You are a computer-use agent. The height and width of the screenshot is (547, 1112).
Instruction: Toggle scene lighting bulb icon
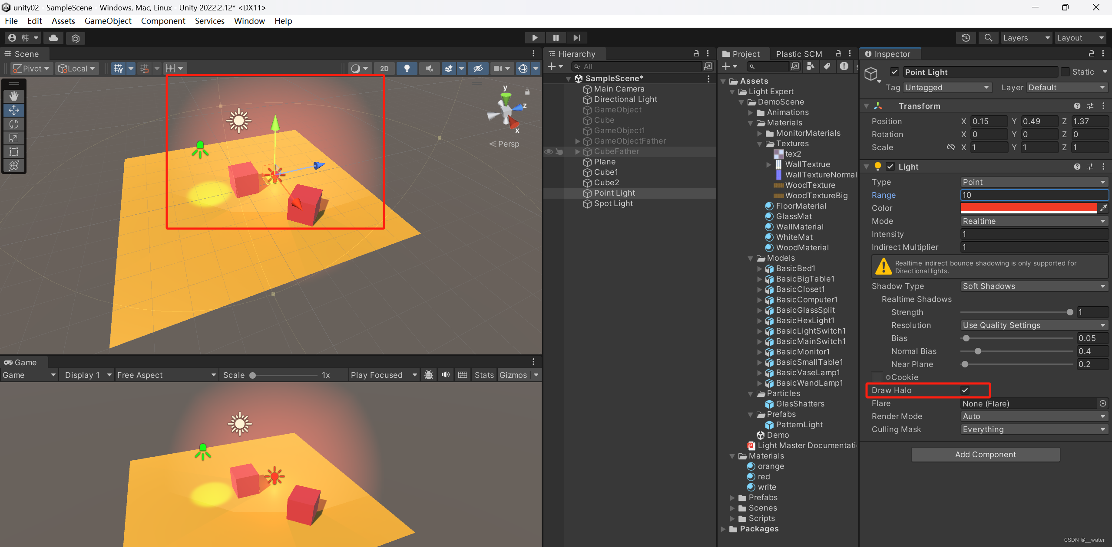point(407,69)
